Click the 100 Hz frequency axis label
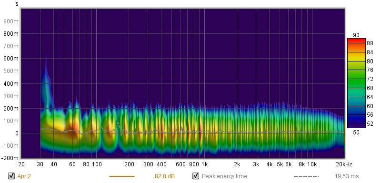This screenshot has width=381, height=183. click(x=97, y=164)
